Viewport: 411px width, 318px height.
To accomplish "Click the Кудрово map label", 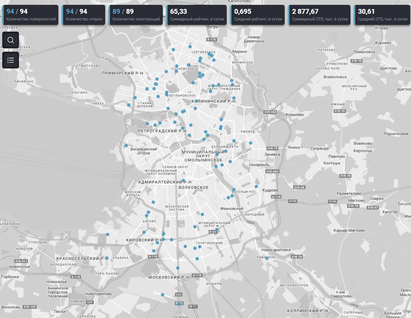I will click(270, 190).
